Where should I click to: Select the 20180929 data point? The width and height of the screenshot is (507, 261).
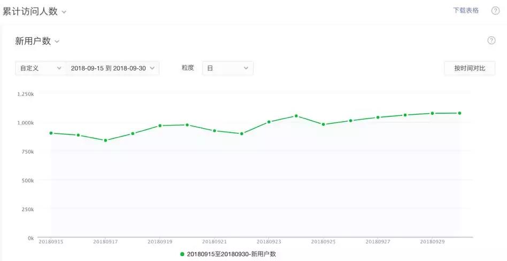(x=432, y=113)
